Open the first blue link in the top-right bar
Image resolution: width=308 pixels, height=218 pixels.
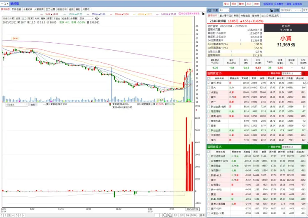coord(268,4)
